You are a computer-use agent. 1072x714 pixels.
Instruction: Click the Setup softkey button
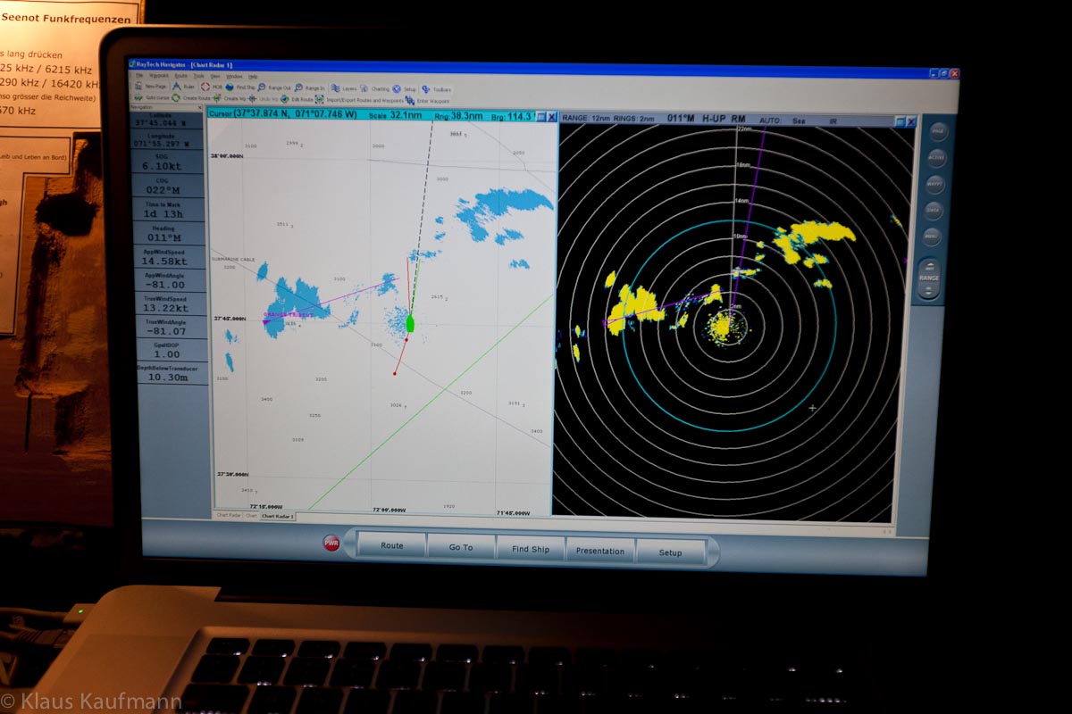click(670, 552)
